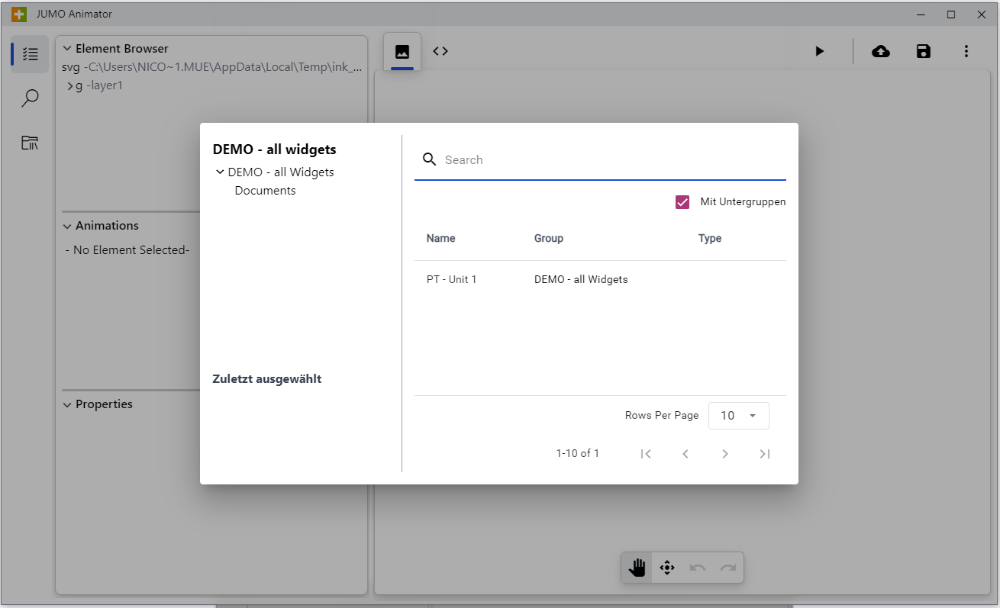1000x608 pixels.
Task: Open the three-dot more options menu
Action: tap(966, 51)
